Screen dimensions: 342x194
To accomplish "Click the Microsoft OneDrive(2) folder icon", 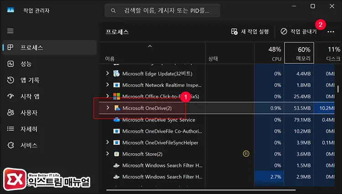I will pos(117,108).
